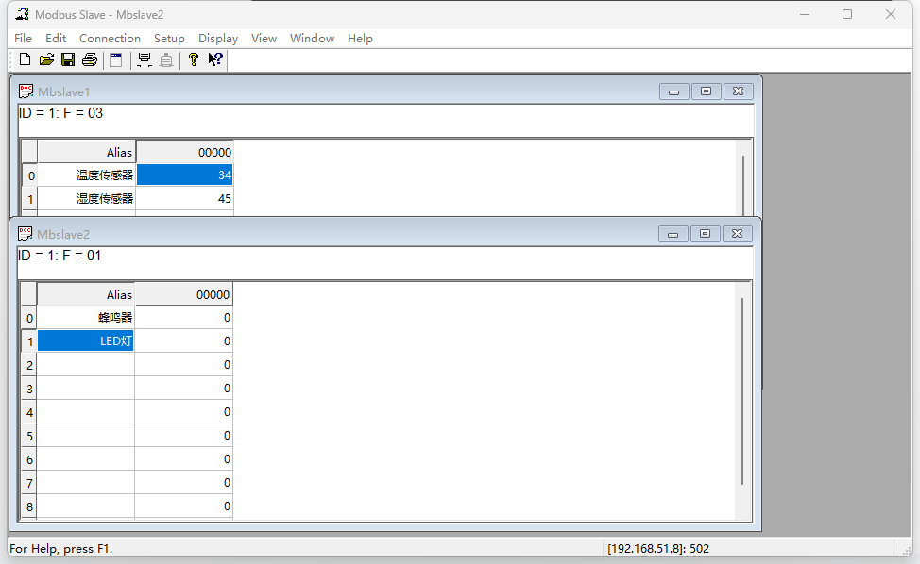Click the Mbslave1 title bar text
This screenshot has width=920, height=564.
pyautogui.click(x=63, y=91)
